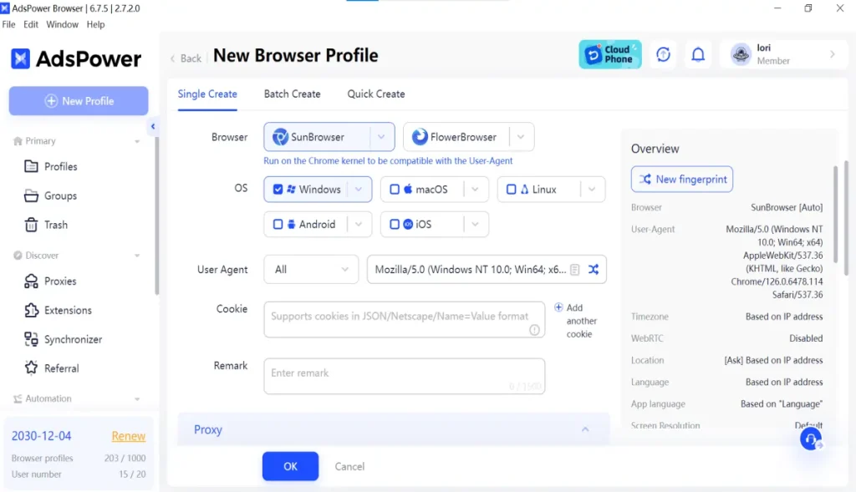Open Groups in the sidebar
This screenshot has width=856, height=492.
point(50,195)
